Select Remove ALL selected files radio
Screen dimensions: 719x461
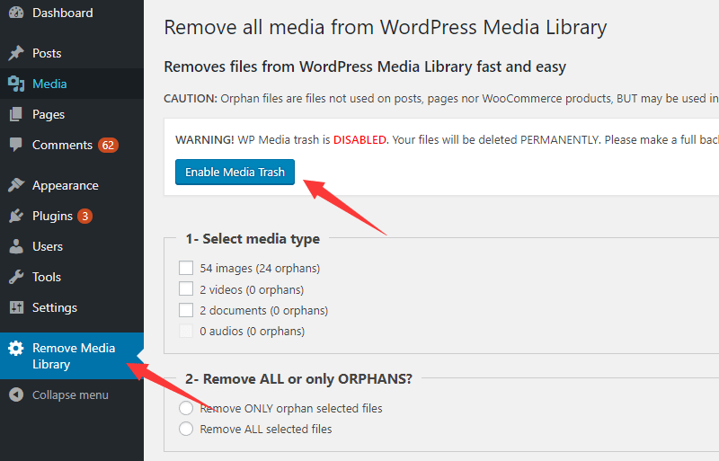click(x=186, y=429)
